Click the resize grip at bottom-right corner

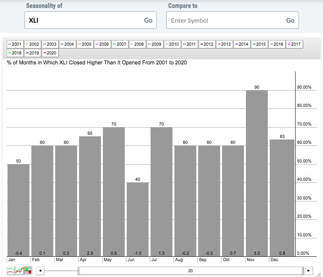[319, 273]
